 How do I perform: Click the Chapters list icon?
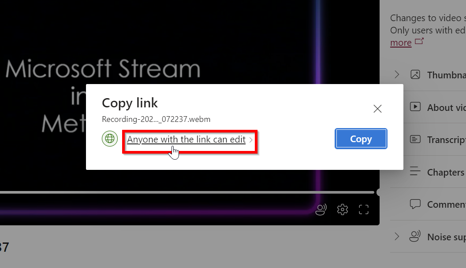415,171
